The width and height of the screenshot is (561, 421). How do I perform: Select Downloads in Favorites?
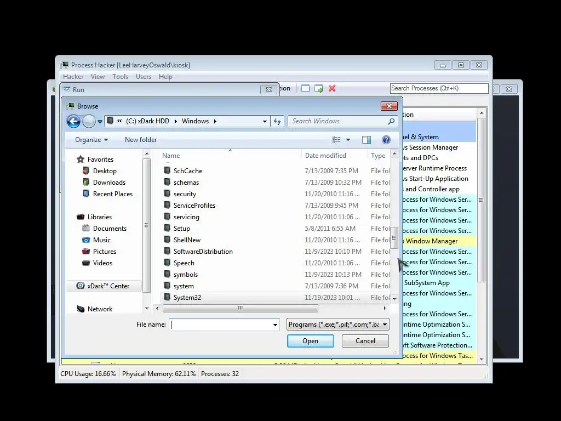pos(109,183)
